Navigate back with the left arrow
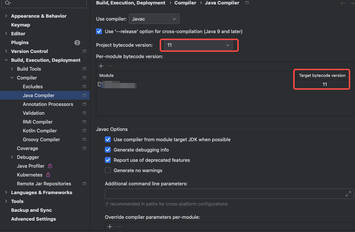This screenshot has height=232, width=355. pos(343,3)
